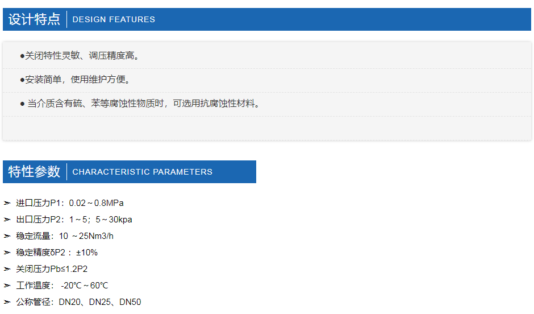Viewport: 534px width, 314px height.
Task: Click the arrow bullet beside 稳定精度δP2
Action: [x=7, y=253]
